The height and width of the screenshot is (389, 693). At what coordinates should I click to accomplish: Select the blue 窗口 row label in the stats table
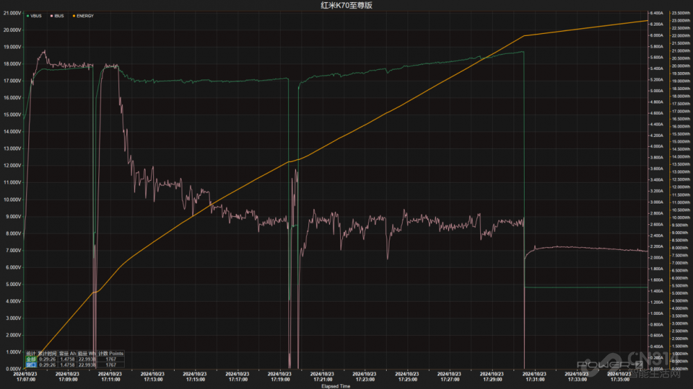point(31,365)
